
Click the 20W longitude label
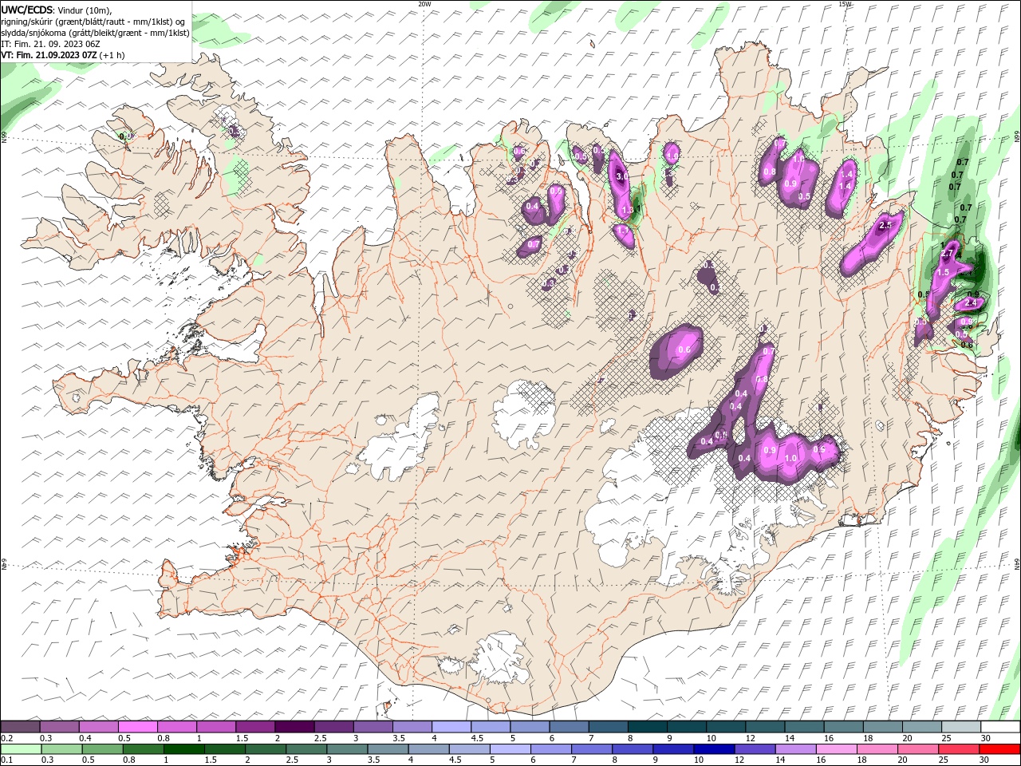pyautogui.click(x=424, y=4)
